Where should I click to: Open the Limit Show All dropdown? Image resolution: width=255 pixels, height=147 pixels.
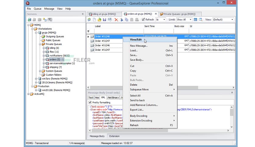[190, 19]
